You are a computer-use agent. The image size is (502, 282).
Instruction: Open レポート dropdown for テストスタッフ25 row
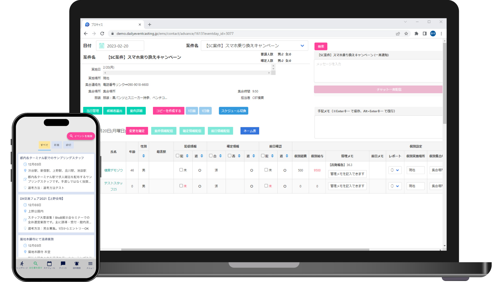click(395, 186)
